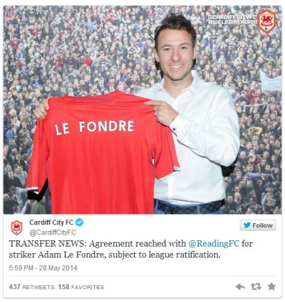285x302 pixels.
Task: Click the reply arrow icon
Action: click(240, 287)
